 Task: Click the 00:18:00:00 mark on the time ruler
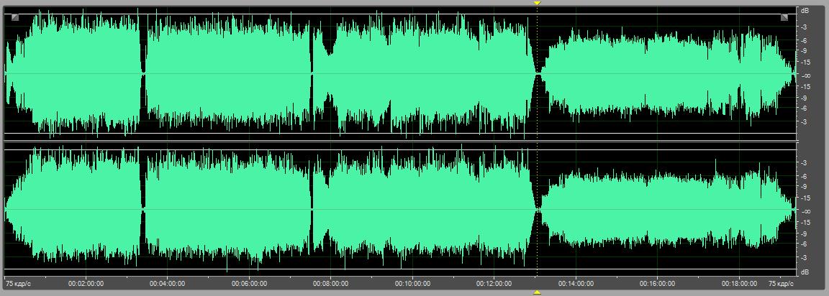click(739, 284)
